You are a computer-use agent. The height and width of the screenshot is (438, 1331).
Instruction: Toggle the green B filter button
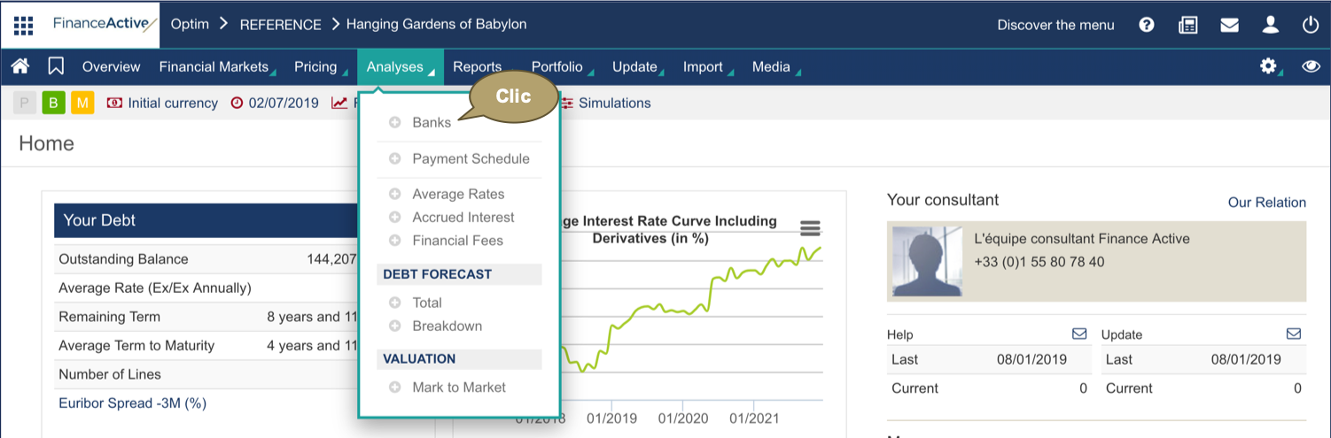point(53,103)
